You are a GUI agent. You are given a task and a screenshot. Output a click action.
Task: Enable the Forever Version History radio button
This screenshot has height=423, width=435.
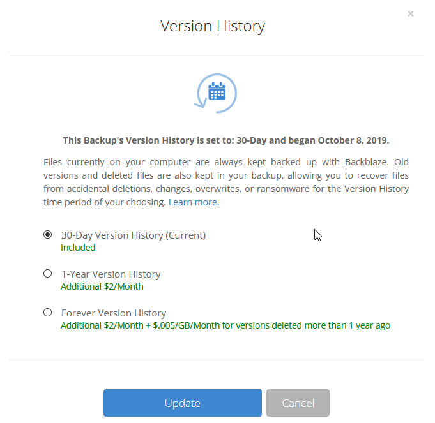[48, 313]
